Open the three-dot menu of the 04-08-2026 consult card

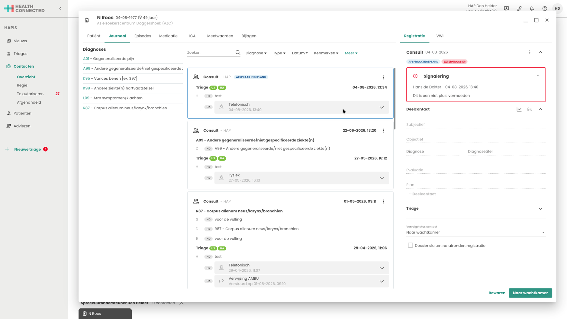point(384,77)
